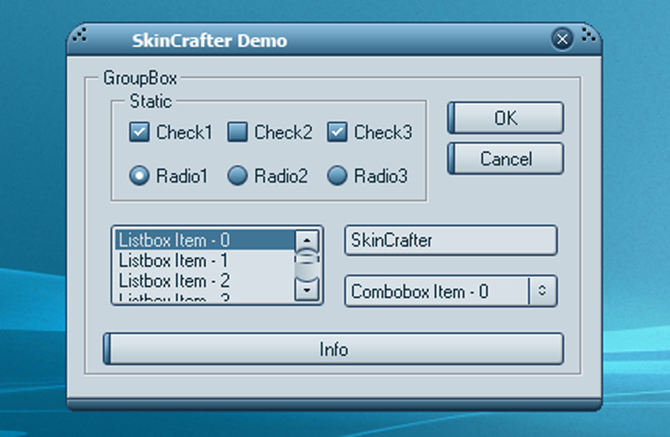Uncheck the Check1 checkbox
670x437 pixels.
tap(139, 131)
